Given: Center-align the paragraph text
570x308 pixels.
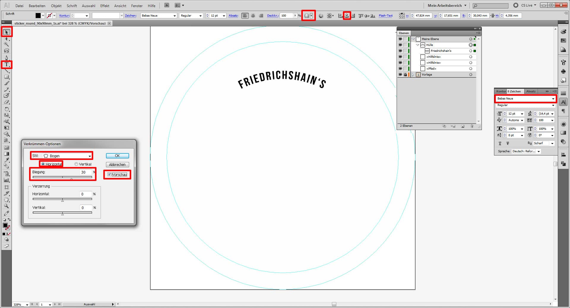Looking at the screenshot, I should pyautogui.click(x=253, y=16).
